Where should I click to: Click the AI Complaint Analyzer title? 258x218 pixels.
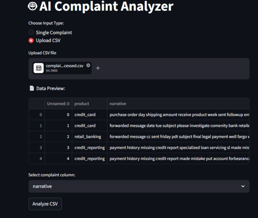coord(106,6)
